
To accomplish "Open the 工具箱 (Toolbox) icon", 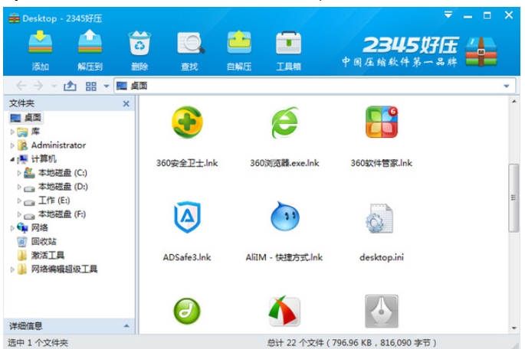I will point(288,43).
